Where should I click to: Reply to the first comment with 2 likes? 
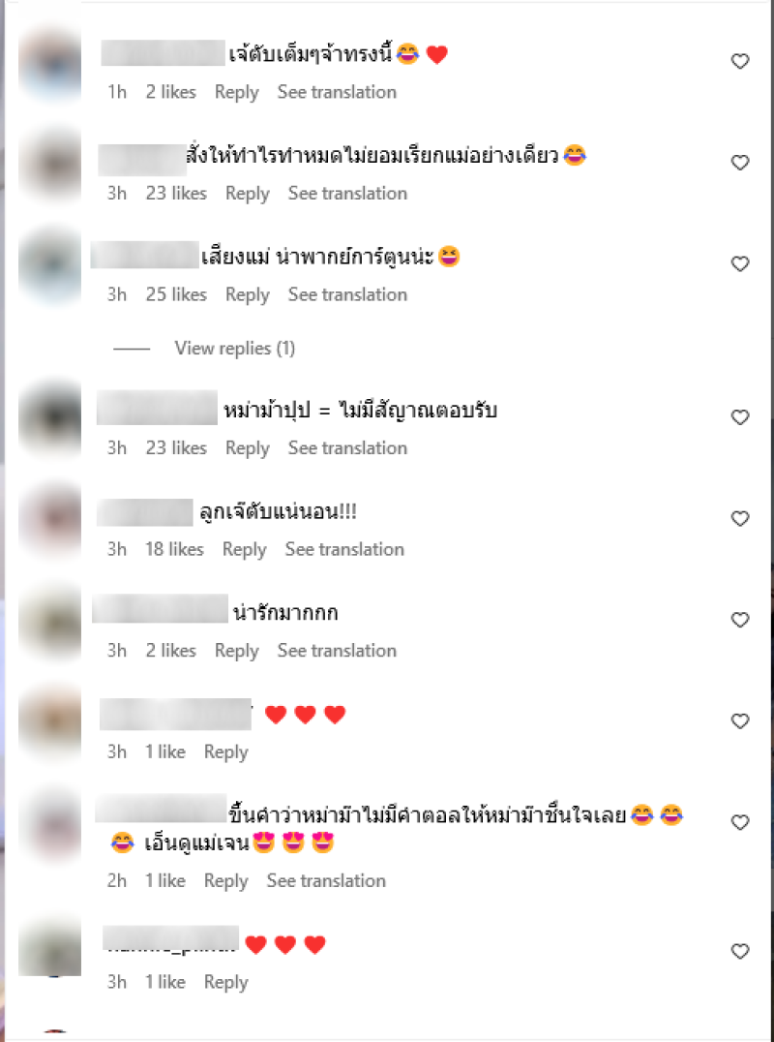point(236,92)
